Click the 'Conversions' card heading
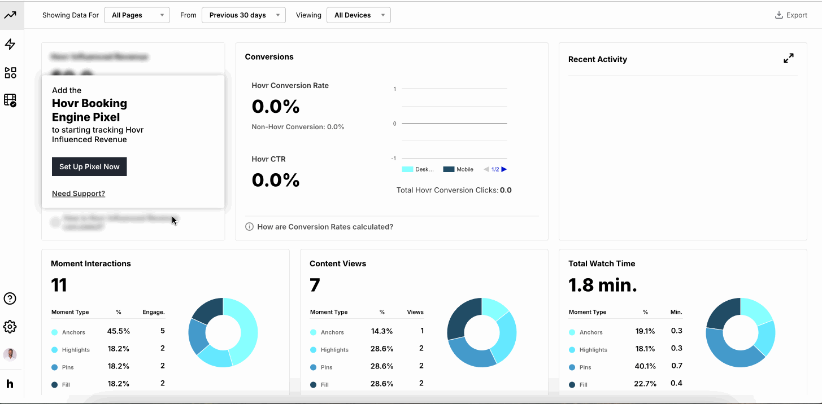822x404 pixels. [x=269, y=57]
